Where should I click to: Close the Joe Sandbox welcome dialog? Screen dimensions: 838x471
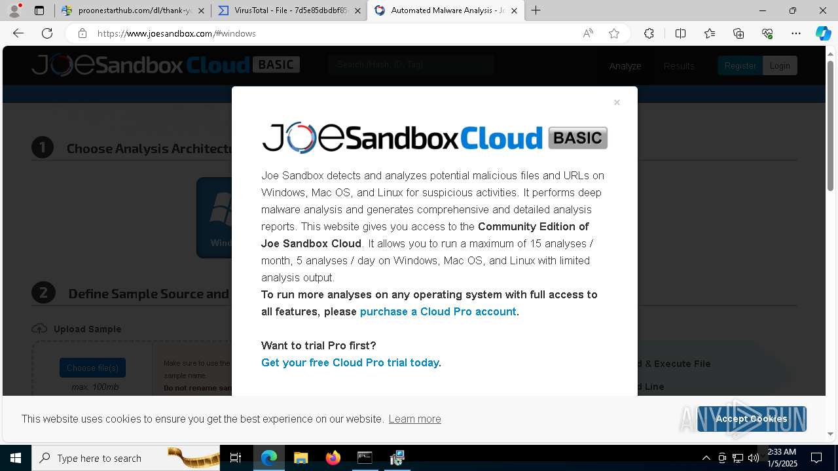[617, 103]
